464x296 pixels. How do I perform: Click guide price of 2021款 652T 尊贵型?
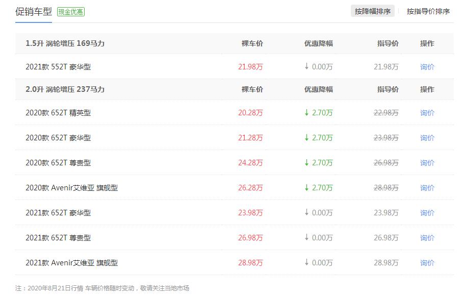[386, 238]
